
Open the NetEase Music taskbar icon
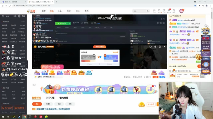[x=41, y=117]
